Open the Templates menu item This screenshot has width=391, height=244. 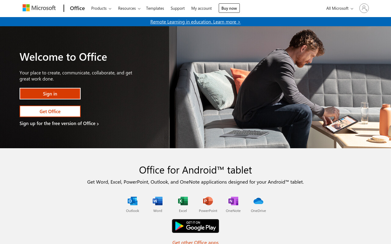[x=155, y=8]
